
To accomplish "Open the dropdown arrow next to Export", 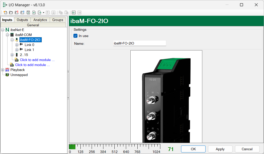I will [43, 13].
